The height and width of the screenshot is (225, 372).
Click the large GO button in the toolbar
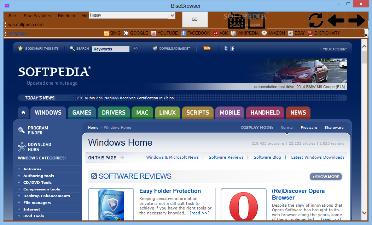[x=195, y=19]
